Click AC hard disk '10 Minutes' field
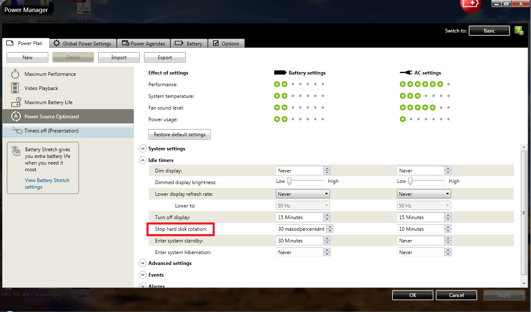The height and width of the screenshot is (312, 531). tap(421, 229)
